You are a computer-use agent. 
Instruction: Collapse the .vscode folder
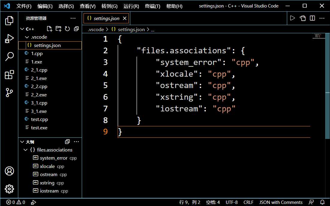coord(27,37)
